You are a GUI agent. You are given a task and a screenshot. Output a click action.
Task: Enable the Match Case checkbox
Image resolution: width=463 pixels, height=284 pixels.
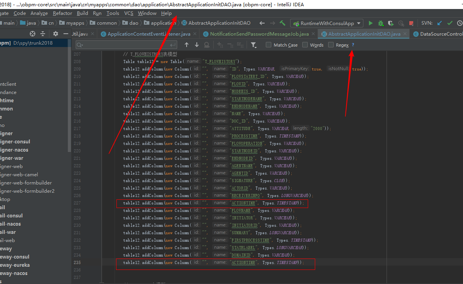[x=269, y=45]
